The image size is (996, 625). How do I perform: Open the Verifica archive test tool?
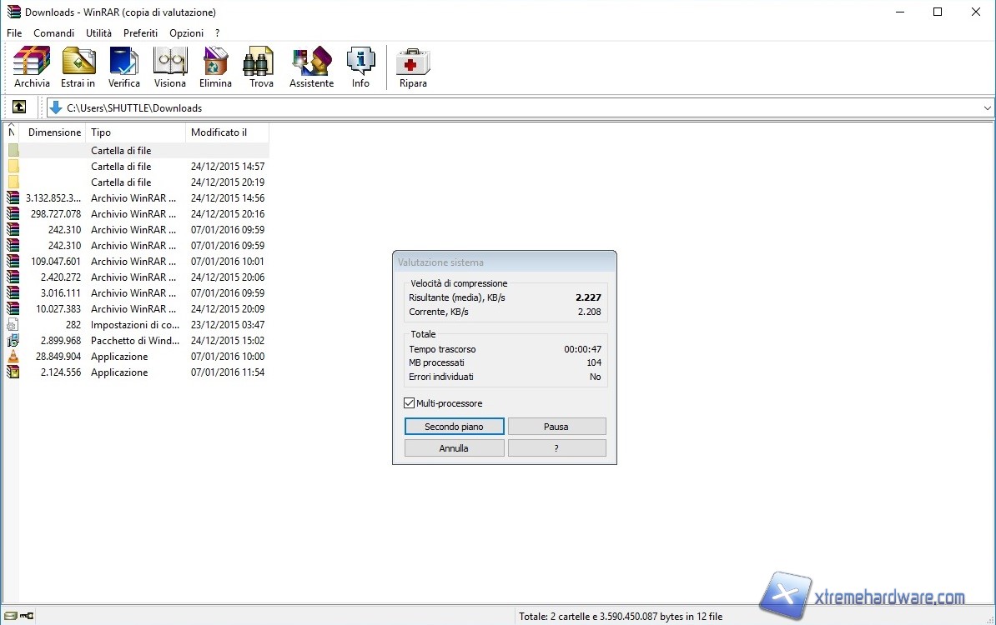coord(123,67)
